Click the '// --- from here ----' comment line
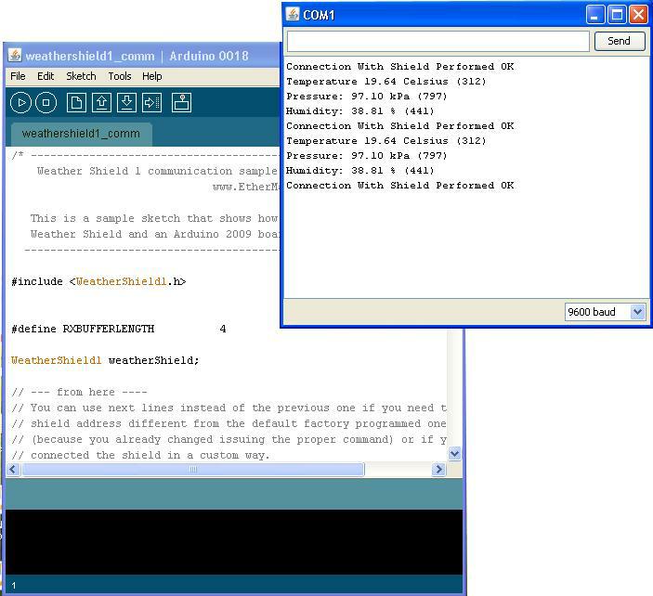The image size is (653, 596). coord(79,392)
